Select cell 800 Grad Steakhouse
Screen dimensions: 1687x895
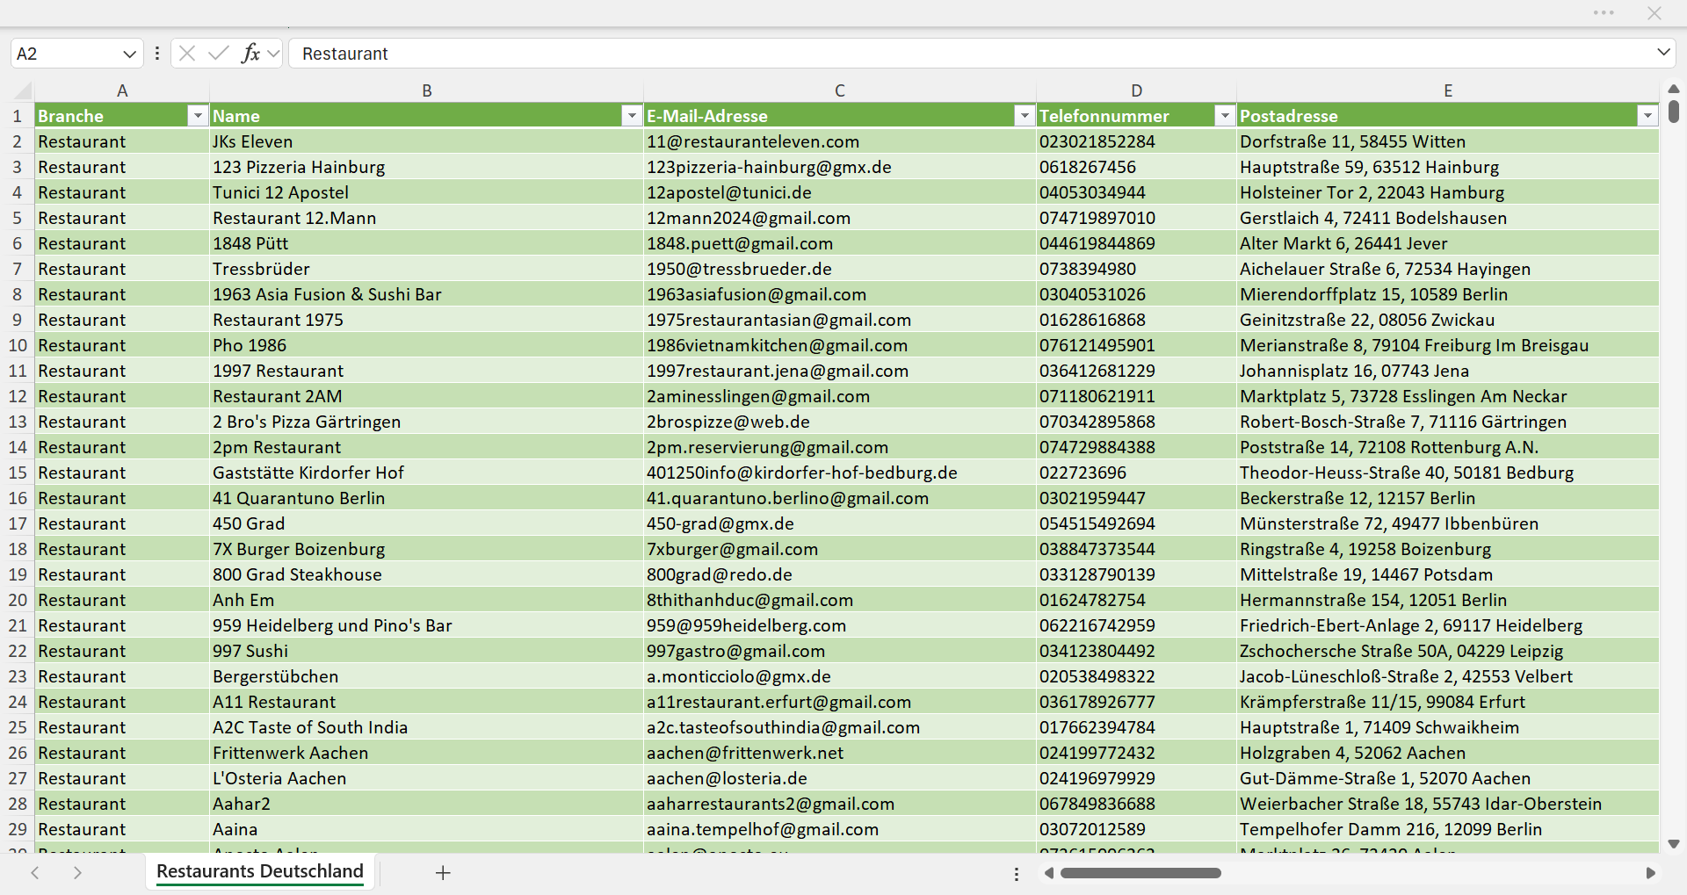tap(427, 574)
